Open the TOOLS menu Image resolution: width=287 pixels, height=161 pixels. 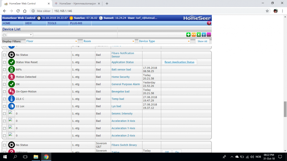pyautogui.click(x=52, y=23)
